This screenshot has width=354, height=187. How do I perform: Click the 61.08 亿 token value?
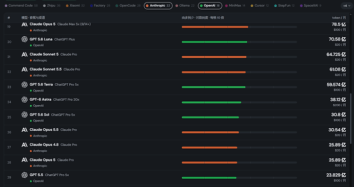tap(338, 69)
